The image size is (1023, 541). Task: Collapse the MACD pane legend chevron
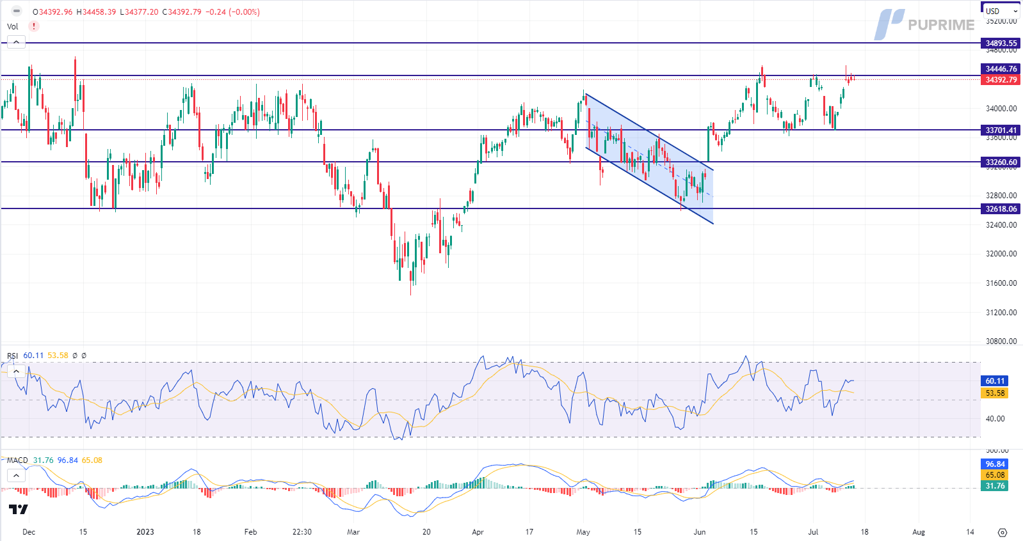tap(16, 475)
